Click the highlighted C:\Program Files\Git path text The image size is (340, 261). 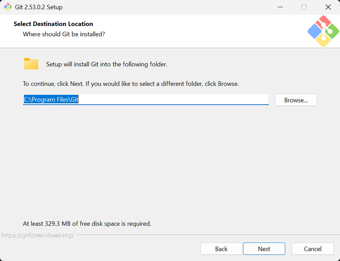(51, 100)
